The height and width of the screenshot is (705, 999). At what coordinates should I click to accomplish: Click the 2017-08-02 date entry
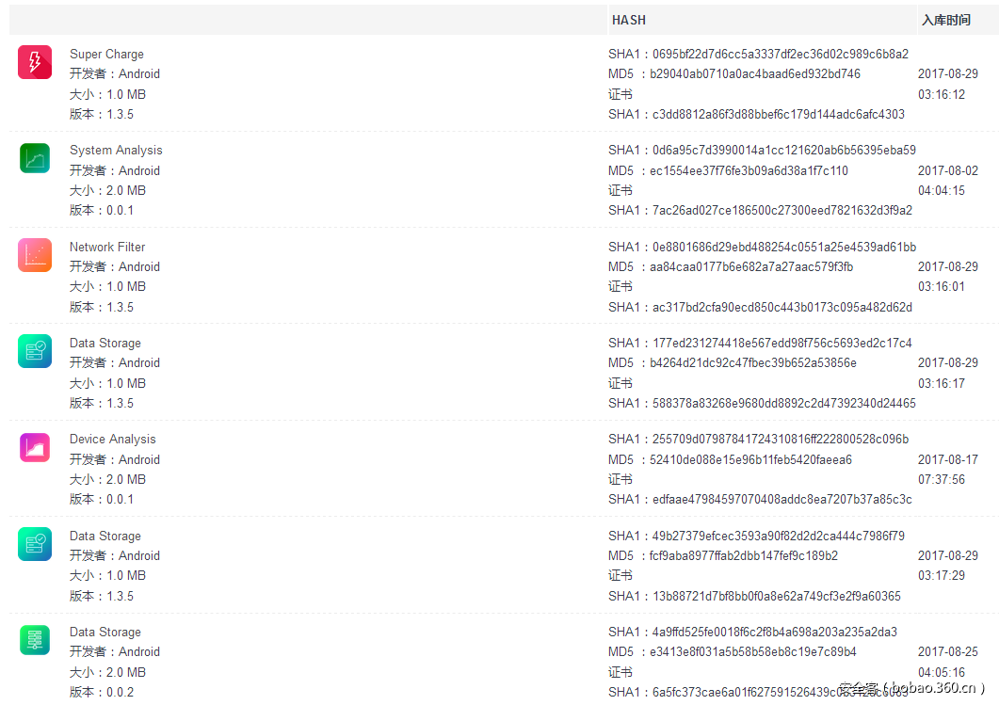tap(947, 171)
